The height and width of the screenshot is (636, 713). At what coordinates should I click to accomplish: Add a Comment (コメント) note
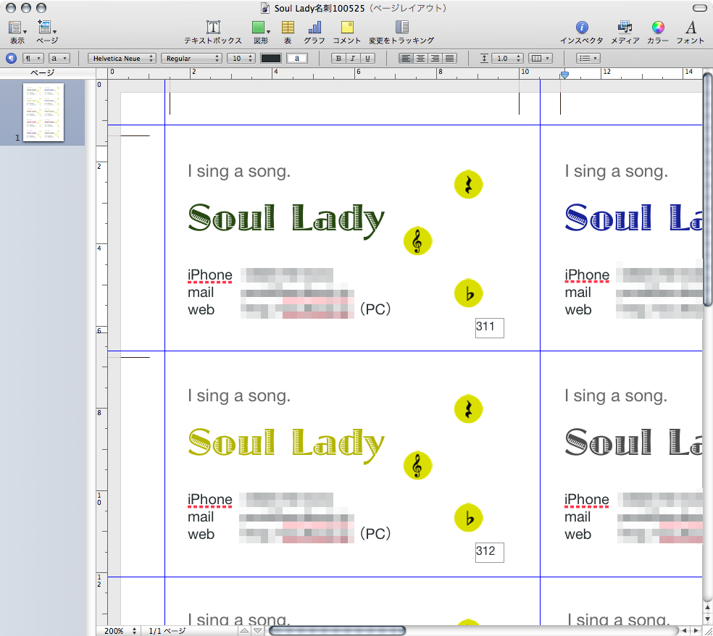click(347, 28)
